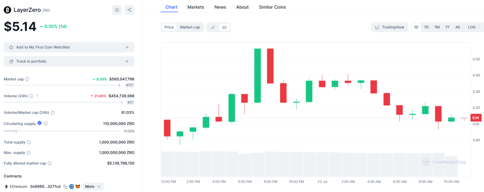484x192 pixels.
Task: Toggle LOG scale on chart
Action: 471,27
